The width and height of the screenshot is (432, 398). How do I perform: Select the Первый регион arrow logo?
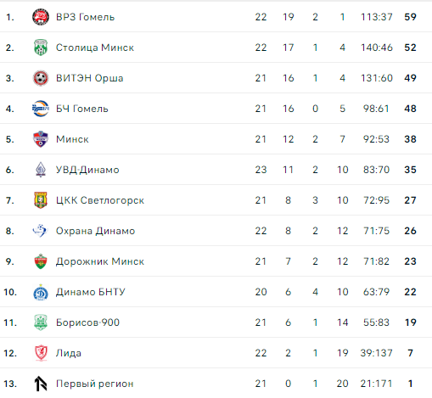tap(41, 384)
